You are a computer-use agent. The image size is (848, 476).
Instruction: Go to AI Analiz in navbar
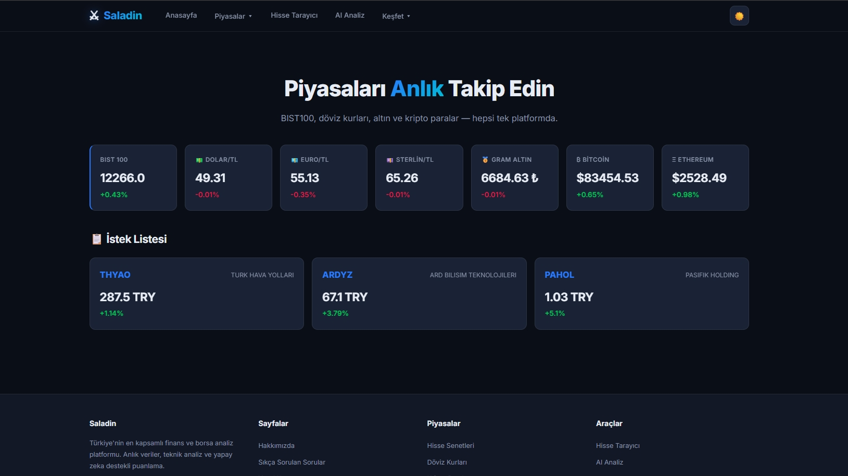coord(350,15)
